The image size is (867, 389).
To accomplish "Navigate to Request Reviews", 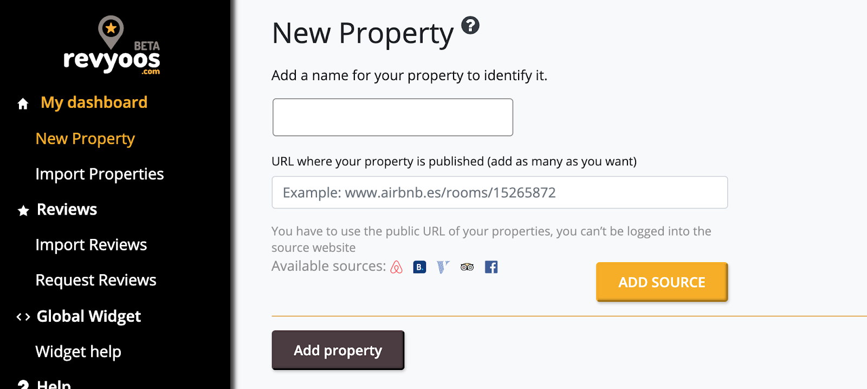I will click(96, 280).
